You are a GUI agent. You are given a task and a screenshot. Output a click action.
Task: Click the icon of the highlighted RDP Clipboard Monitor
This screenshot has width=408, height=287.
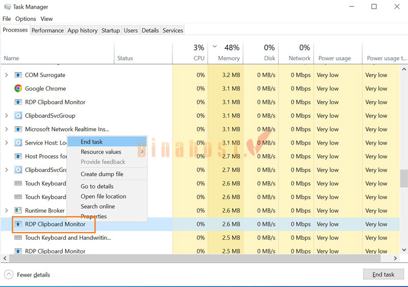pyautogui.click(x=18, y=224)
